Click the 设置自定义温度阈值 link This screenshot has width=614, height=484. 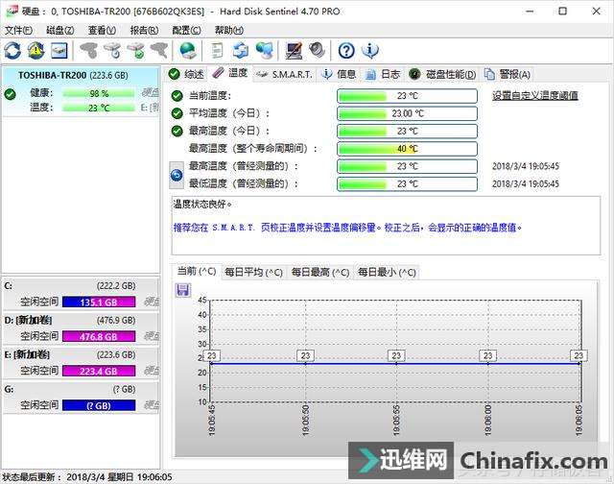(535, 96)
